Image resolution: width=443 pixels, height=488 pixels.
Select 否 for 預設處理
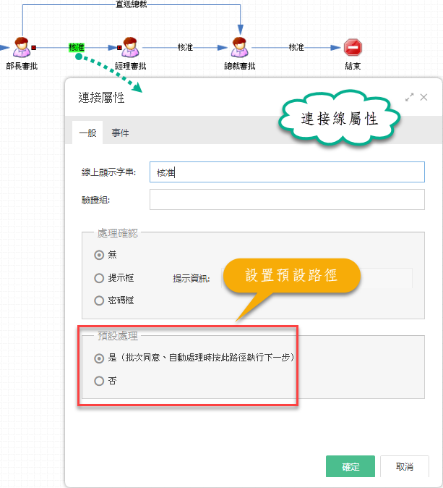click(99, 381)
